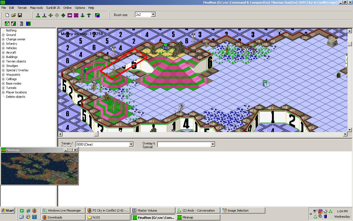Image resolution: width=353 pixels, height=221 pixels.
Task: Switch to Windows Live Messenger taskbar button
Action: pos(63,211)
